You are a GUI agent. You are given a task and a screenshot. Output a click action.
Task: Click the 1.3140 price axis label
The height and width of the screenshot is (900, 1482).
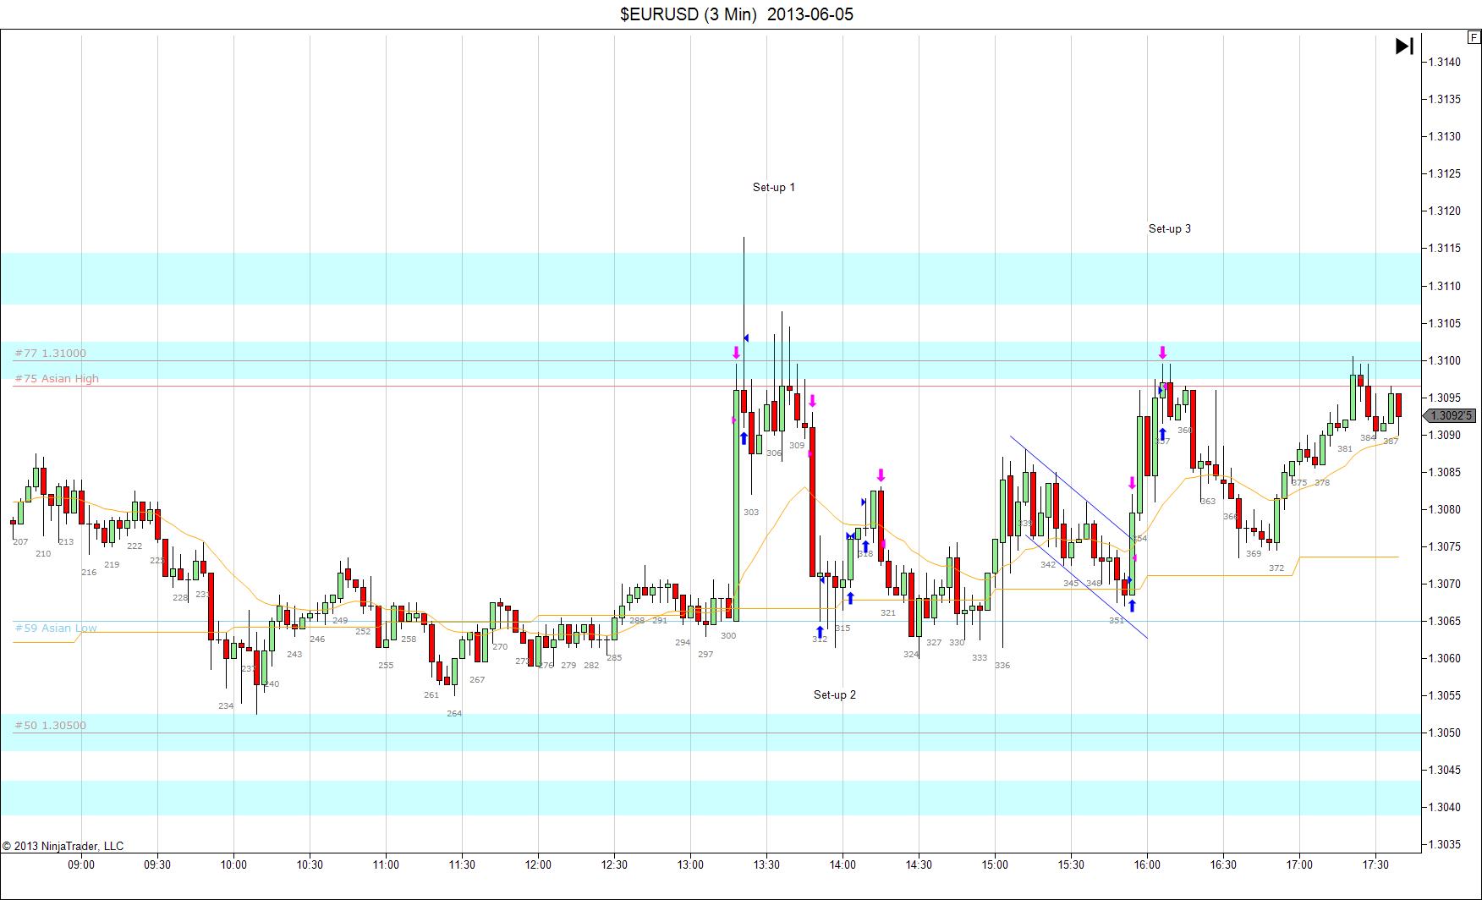point(1444,62)
